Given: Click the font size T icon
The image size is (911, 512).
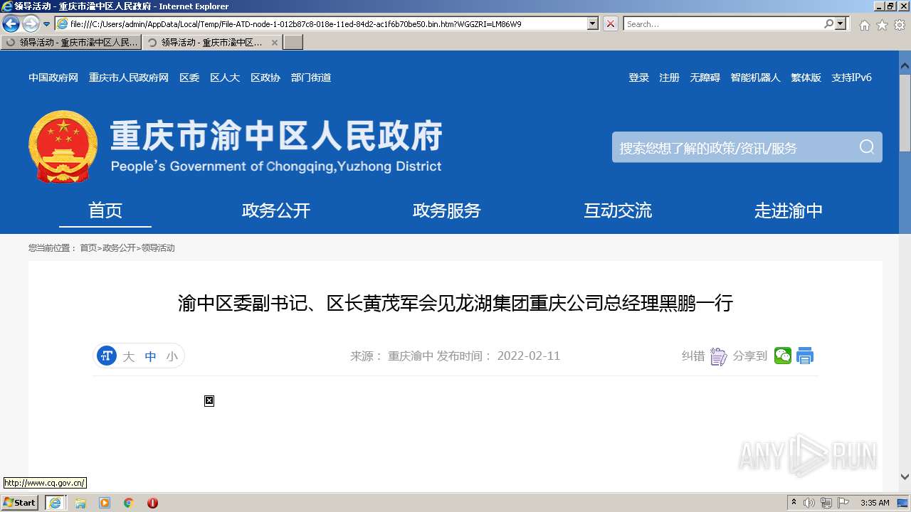Looking at the screenshot, I should click(107, 356).
